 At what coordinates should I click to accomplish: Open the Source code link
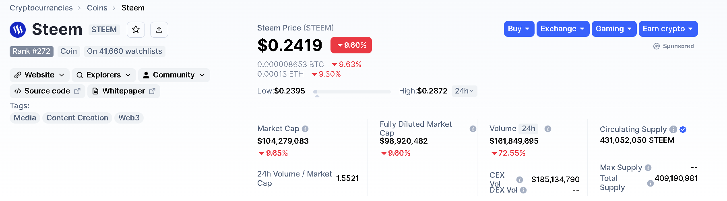(47, 91)
